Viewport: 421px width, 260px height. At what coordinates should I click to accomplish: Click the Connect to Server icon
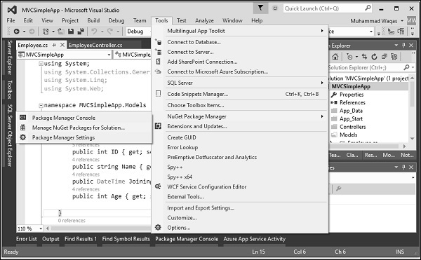click(159, 52)
